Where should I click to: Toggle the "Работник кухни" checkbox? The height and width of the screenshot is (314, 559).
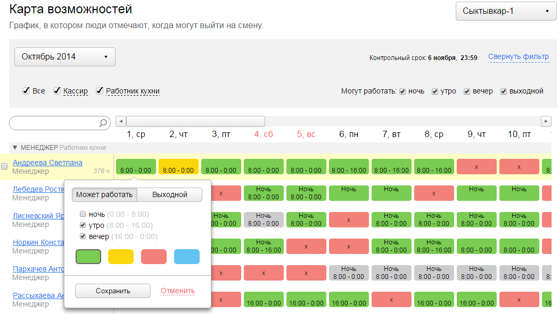pos(100,91)
